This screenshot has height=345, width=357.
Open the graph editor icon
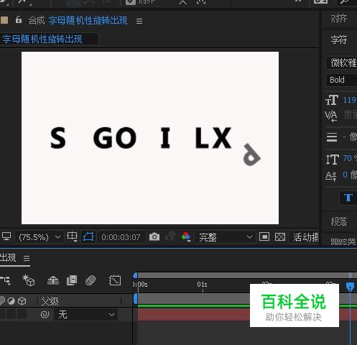pos(115,280)
